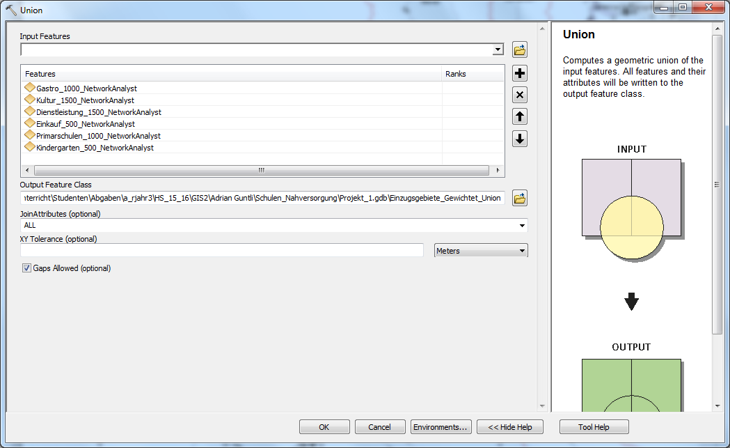
Task: Move selected feature up with arrow icon
Action: tap(519, 116)
